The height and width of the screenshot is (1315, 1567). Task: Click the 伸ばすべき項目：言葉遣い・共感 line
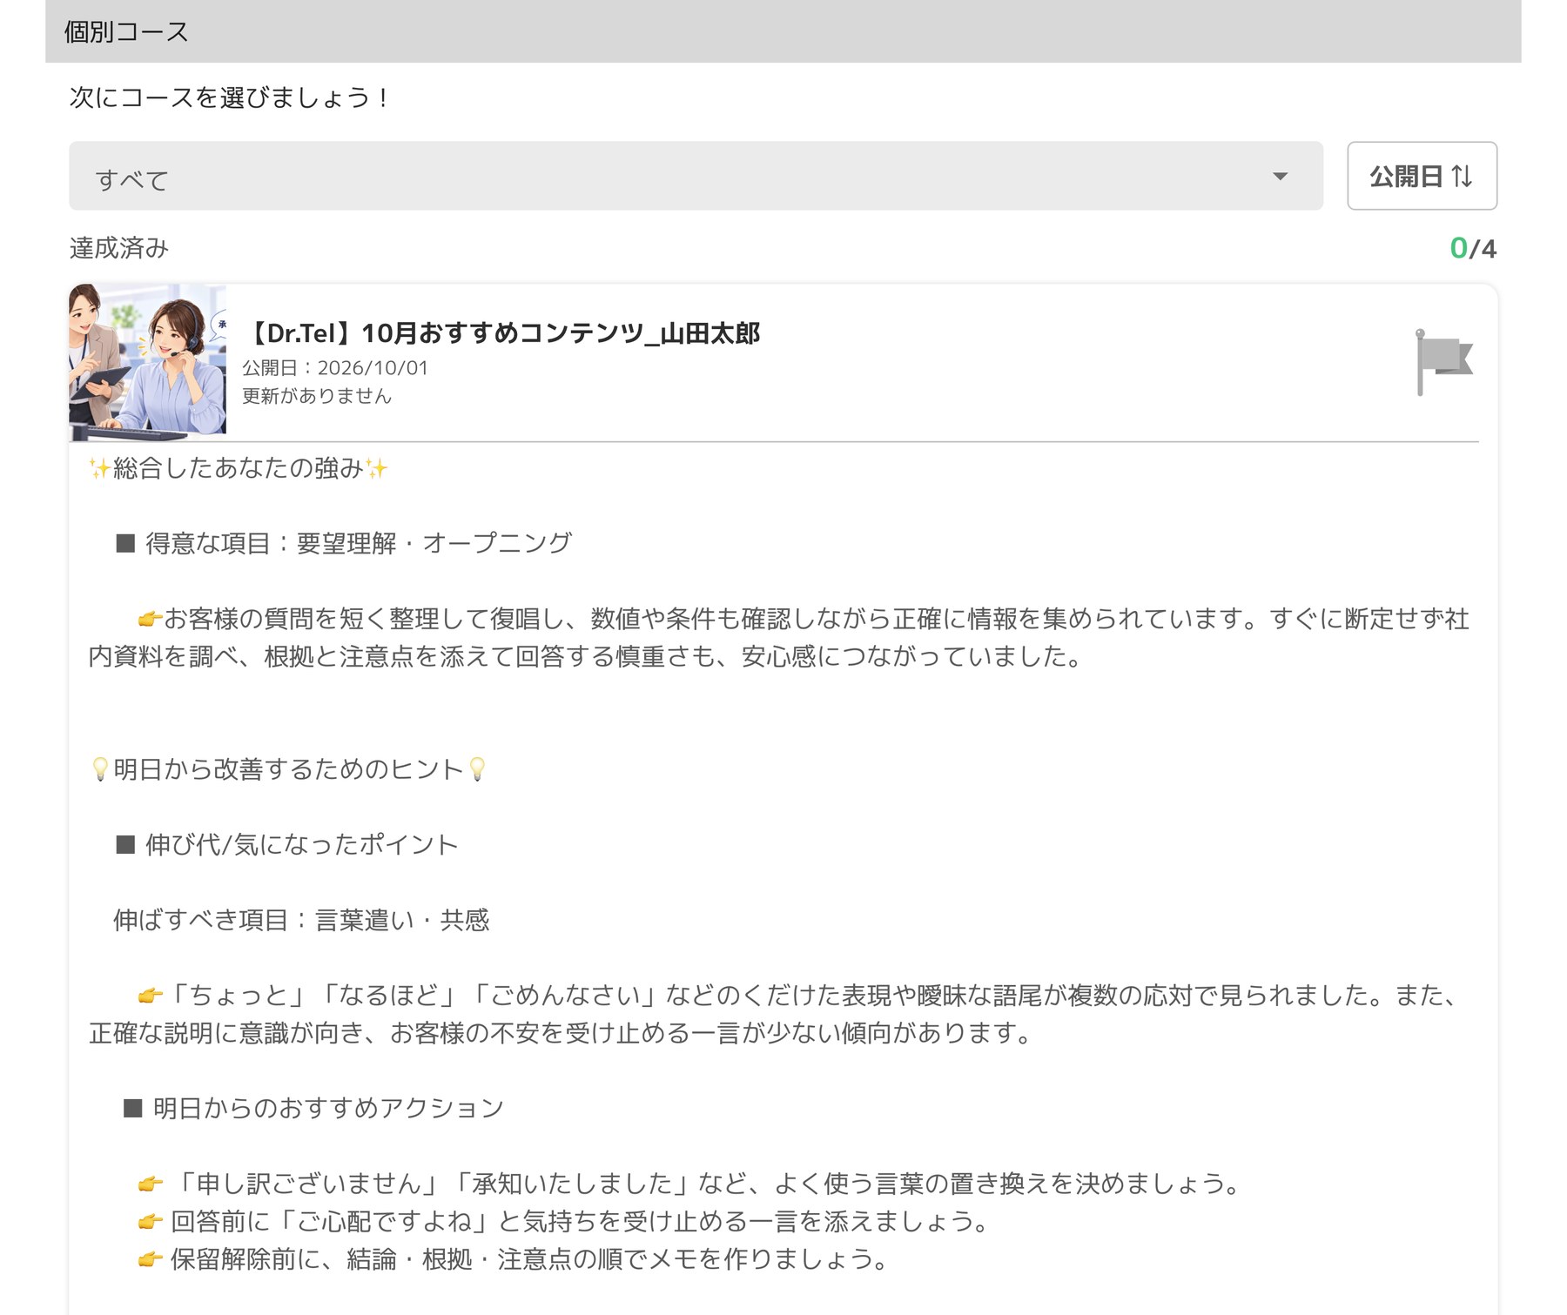pos(301,920)
